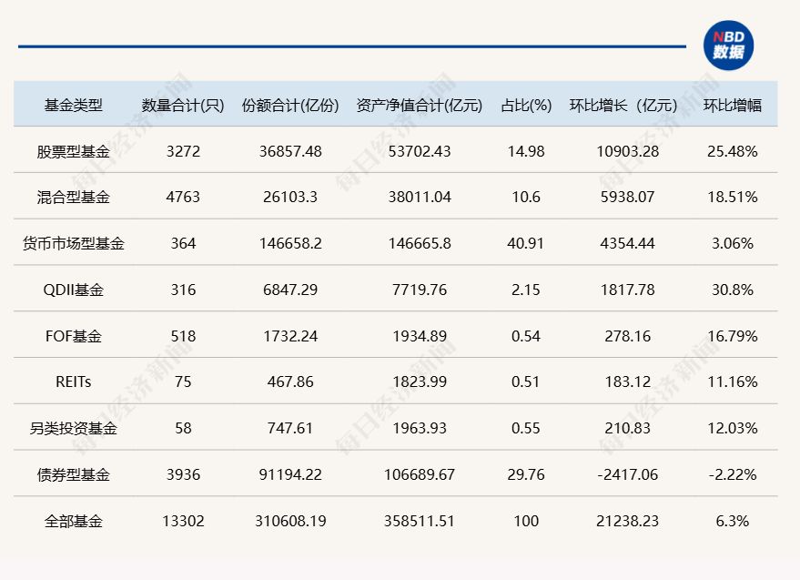Click the 另类投资基金 row label

[x=74, y=428]
